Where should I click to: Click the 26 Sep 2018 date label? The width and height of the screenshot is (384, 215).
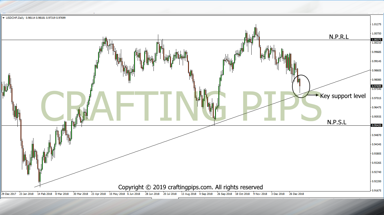tap(225, 194)
